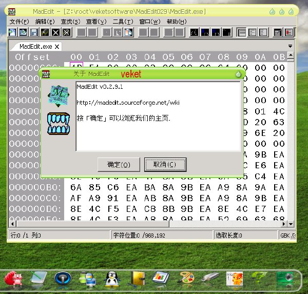Launch the green camera dock icon
Image resolution: width=308 pixels, height=294 pixels.
pos(285,278)
